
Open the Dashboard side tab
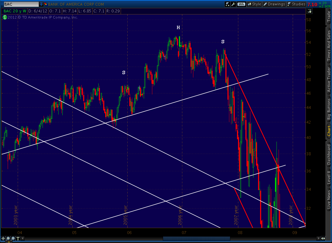pos(329,154)
